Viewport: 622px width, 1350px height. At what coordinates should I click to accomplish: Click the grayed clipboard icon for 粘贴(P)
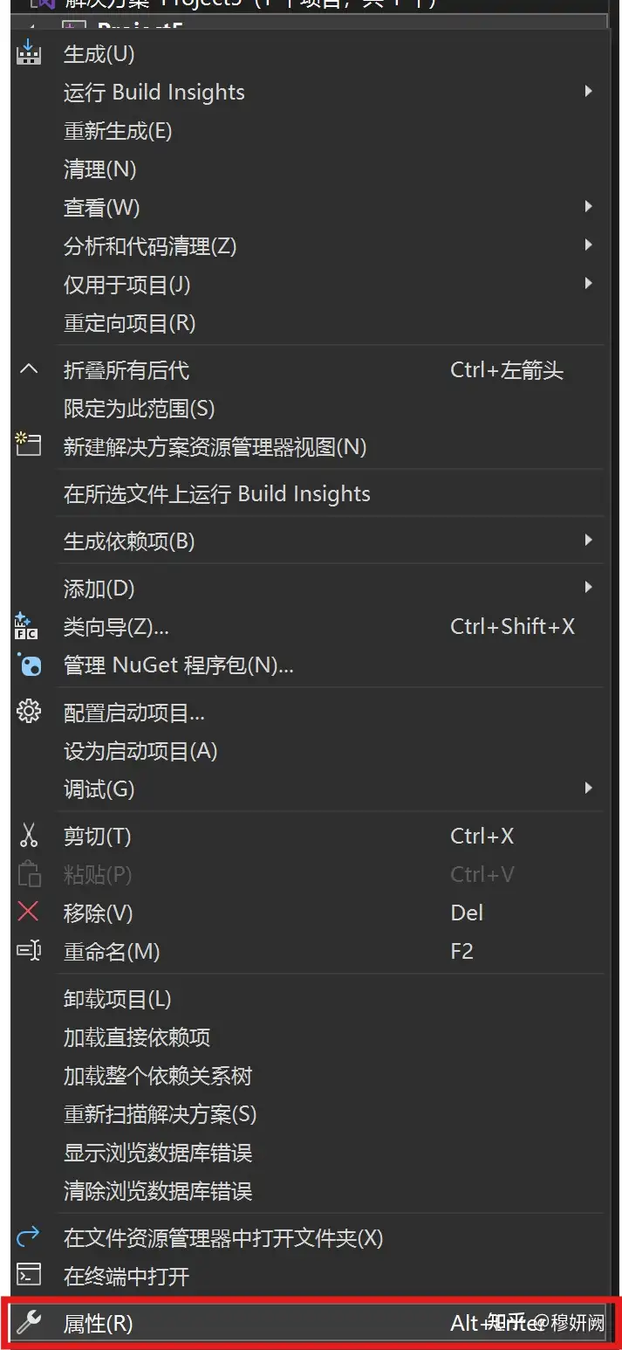29,874
